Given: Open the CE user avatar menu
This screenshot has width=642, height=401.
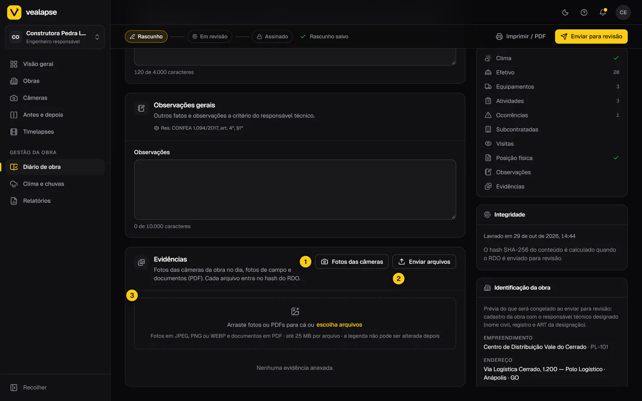Looking at the screenshot, I should coord(623,12).
